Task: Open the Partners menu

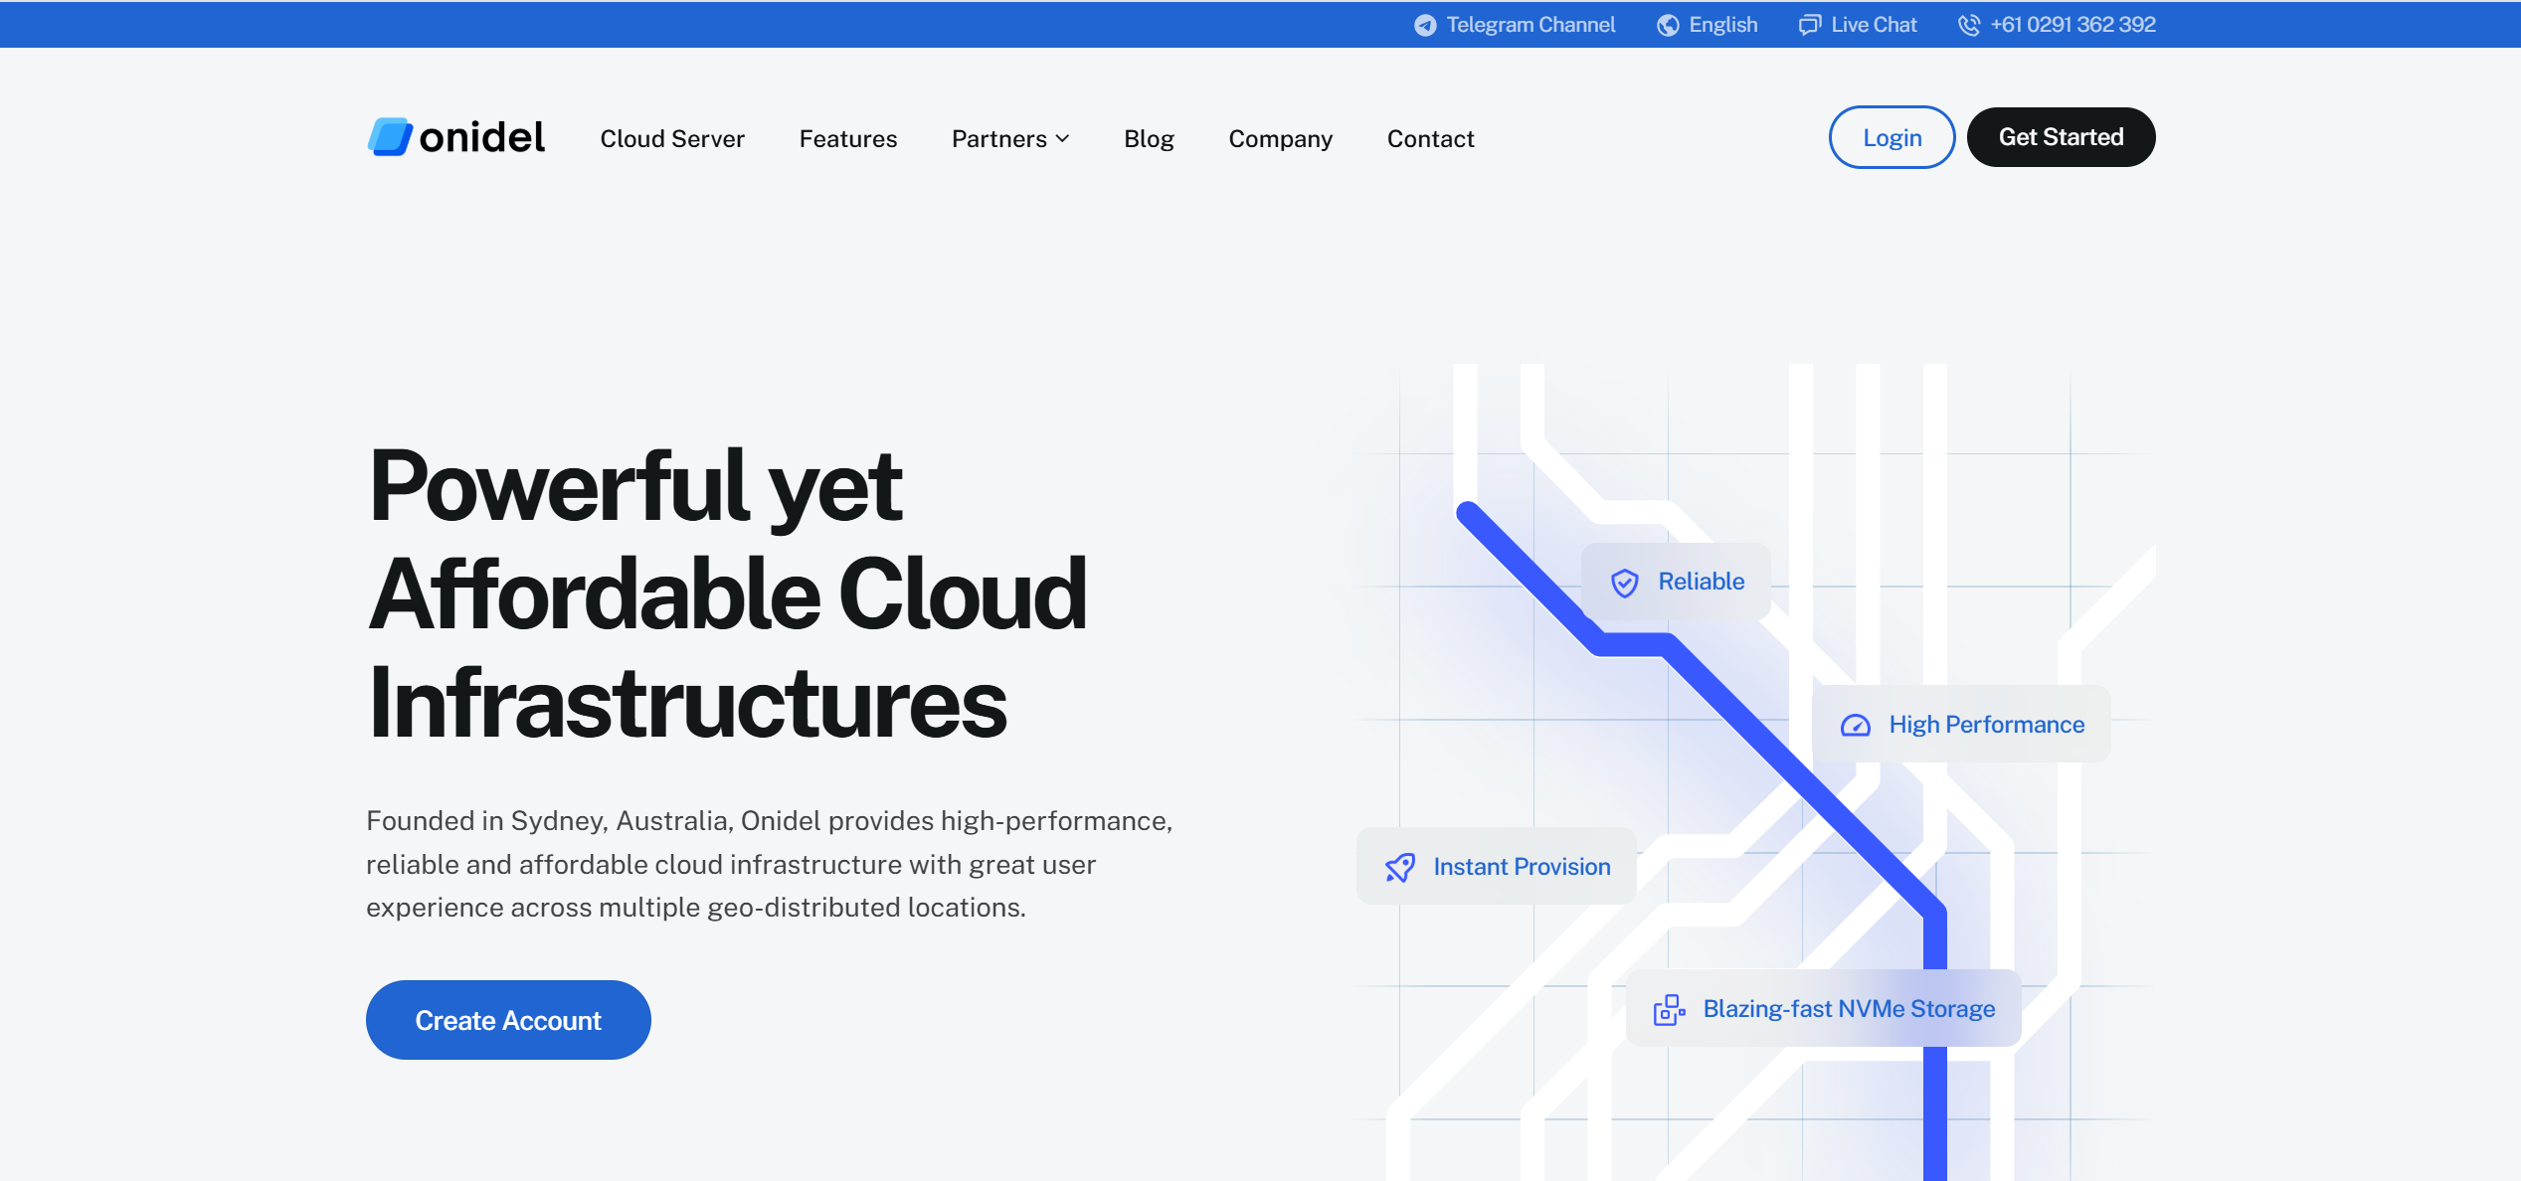Action: point(1010,139)
